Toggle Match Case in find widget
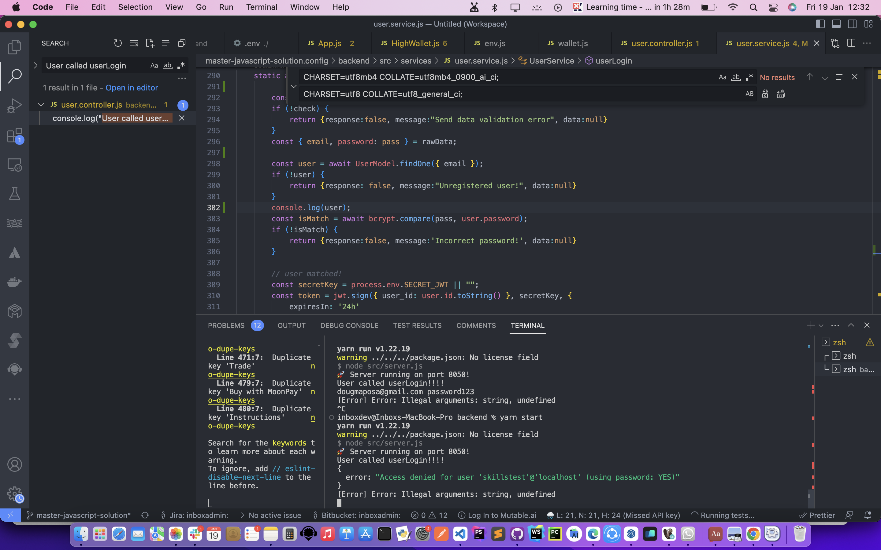The width and height of the screenshot is (881, 550). 722,77
